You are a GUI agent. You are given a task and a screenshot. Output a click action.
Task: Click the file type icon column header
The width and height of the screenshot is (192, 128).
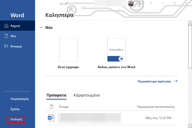(51, 106)
